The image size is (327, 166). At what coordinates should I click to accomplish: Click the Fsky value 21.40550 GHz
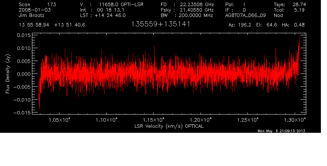pos(197,10)
